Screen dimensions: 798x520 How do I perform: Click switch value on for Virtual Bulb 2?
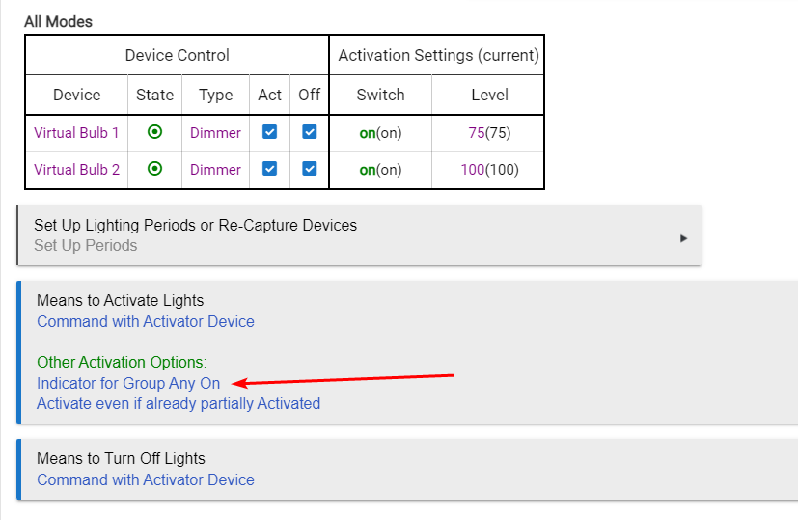point(368,170)
